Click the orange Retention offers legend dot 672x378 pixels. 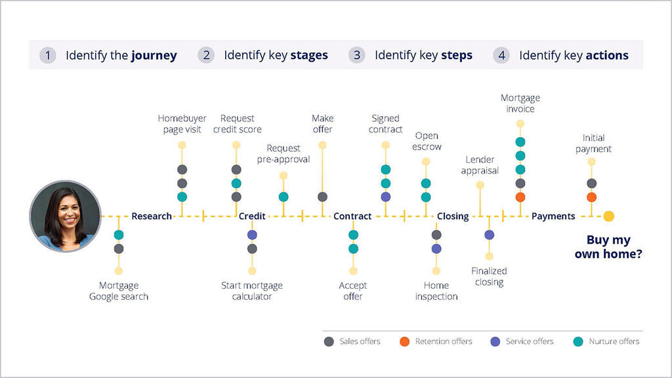(404, 341)
